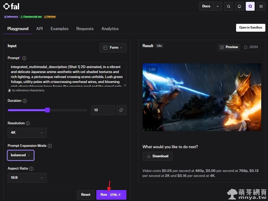Click the Duration value field
The height and width of the screenshot is (201, 268).
point(103,110)
